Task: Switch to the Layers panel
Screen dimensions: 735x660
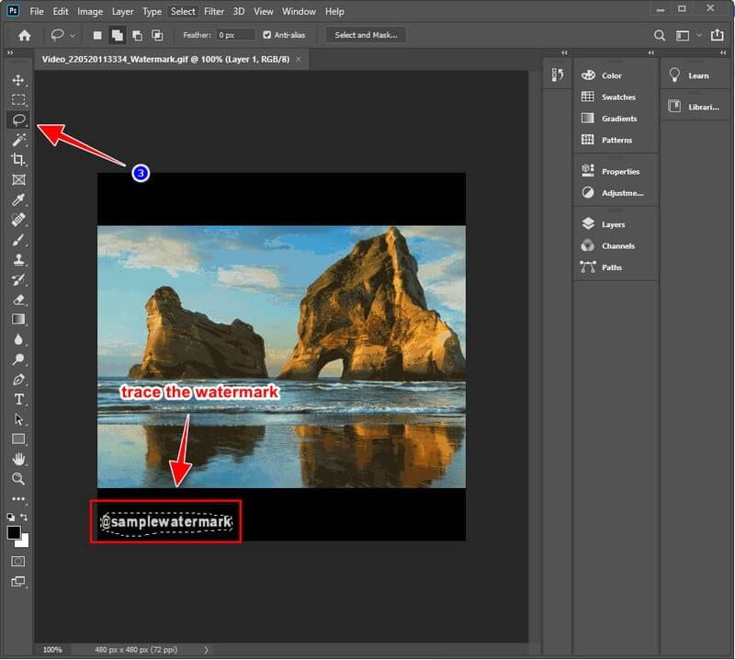Action: tap(612, 223)
